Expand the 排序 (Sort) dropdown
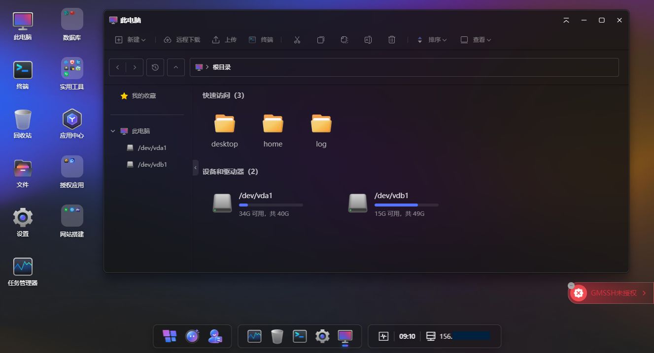Viewport: 654px width, 353px height. click(x=432, y=40)
